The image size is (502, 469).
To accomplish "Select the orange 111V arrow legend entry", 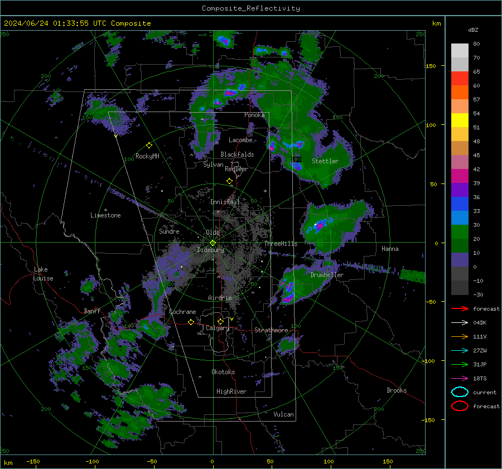I will tap(460, 336).
